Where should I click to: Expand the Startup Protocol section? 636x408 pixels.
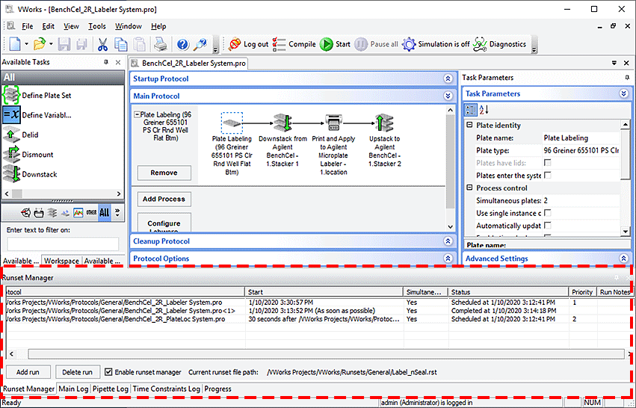pos(448,78)
